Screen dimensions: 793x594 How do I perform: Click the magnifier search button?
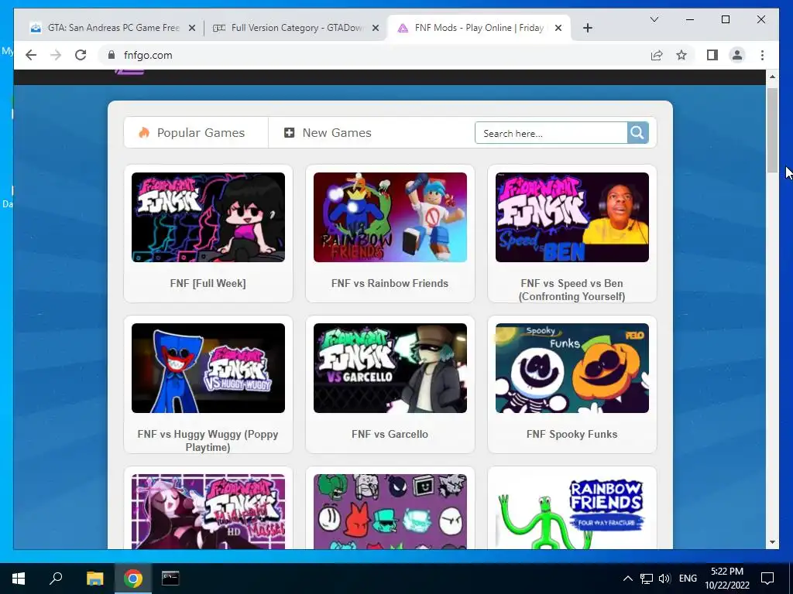(638, 133)
